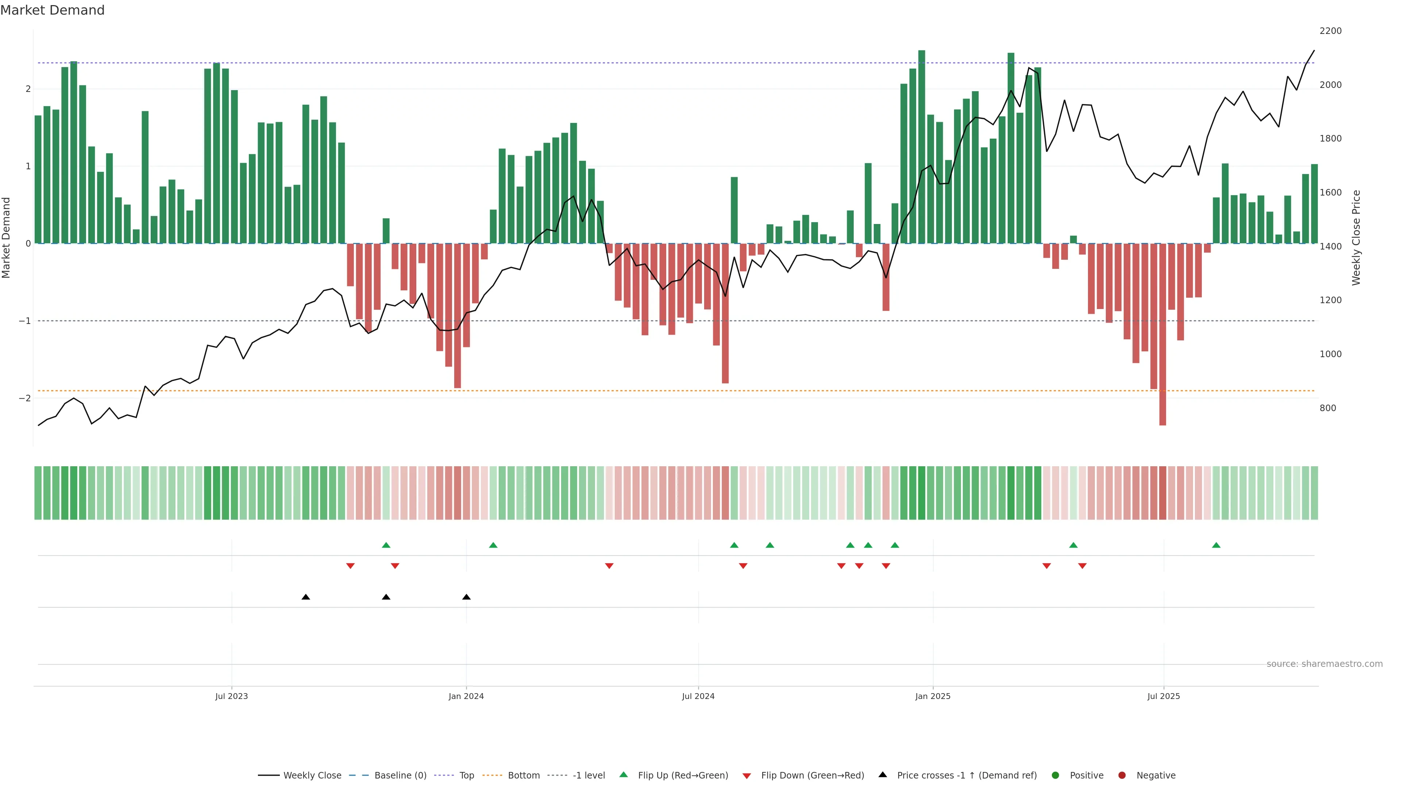The image size is (1401, 788).
Task: Click the Jul 2025 x-axis label
Action: (x=1164, y=696)
